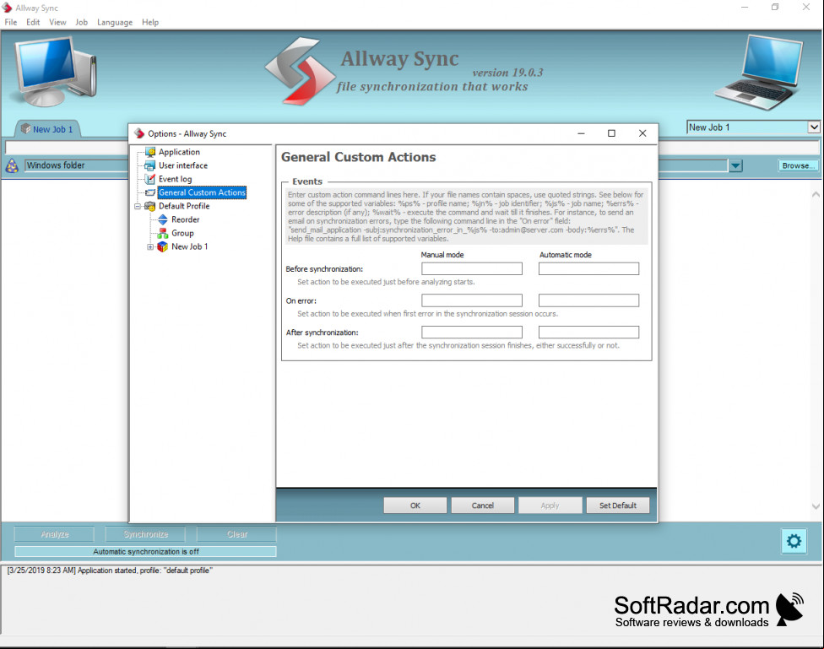Click the Group icon in options tree
The width and height of the screenshot is (824, 649).
[163, 233]
